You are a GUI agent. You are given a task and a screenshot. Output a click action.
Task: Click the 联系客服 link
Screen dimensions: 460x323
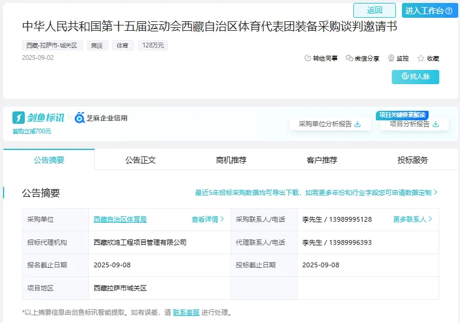click(186, 312)
